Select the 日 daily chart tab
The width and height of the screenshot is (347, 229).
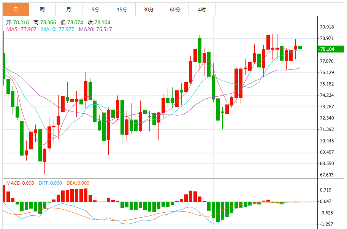click(x=16, y=9)
